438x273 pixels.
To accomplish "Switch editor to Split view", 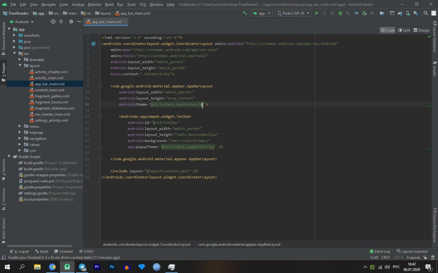I will click(x=404, y=30).
